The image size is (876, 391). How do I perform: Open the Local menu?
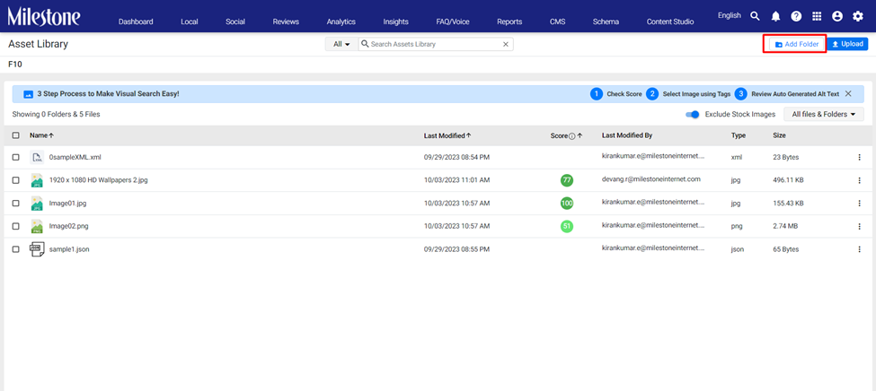point(190,22)
